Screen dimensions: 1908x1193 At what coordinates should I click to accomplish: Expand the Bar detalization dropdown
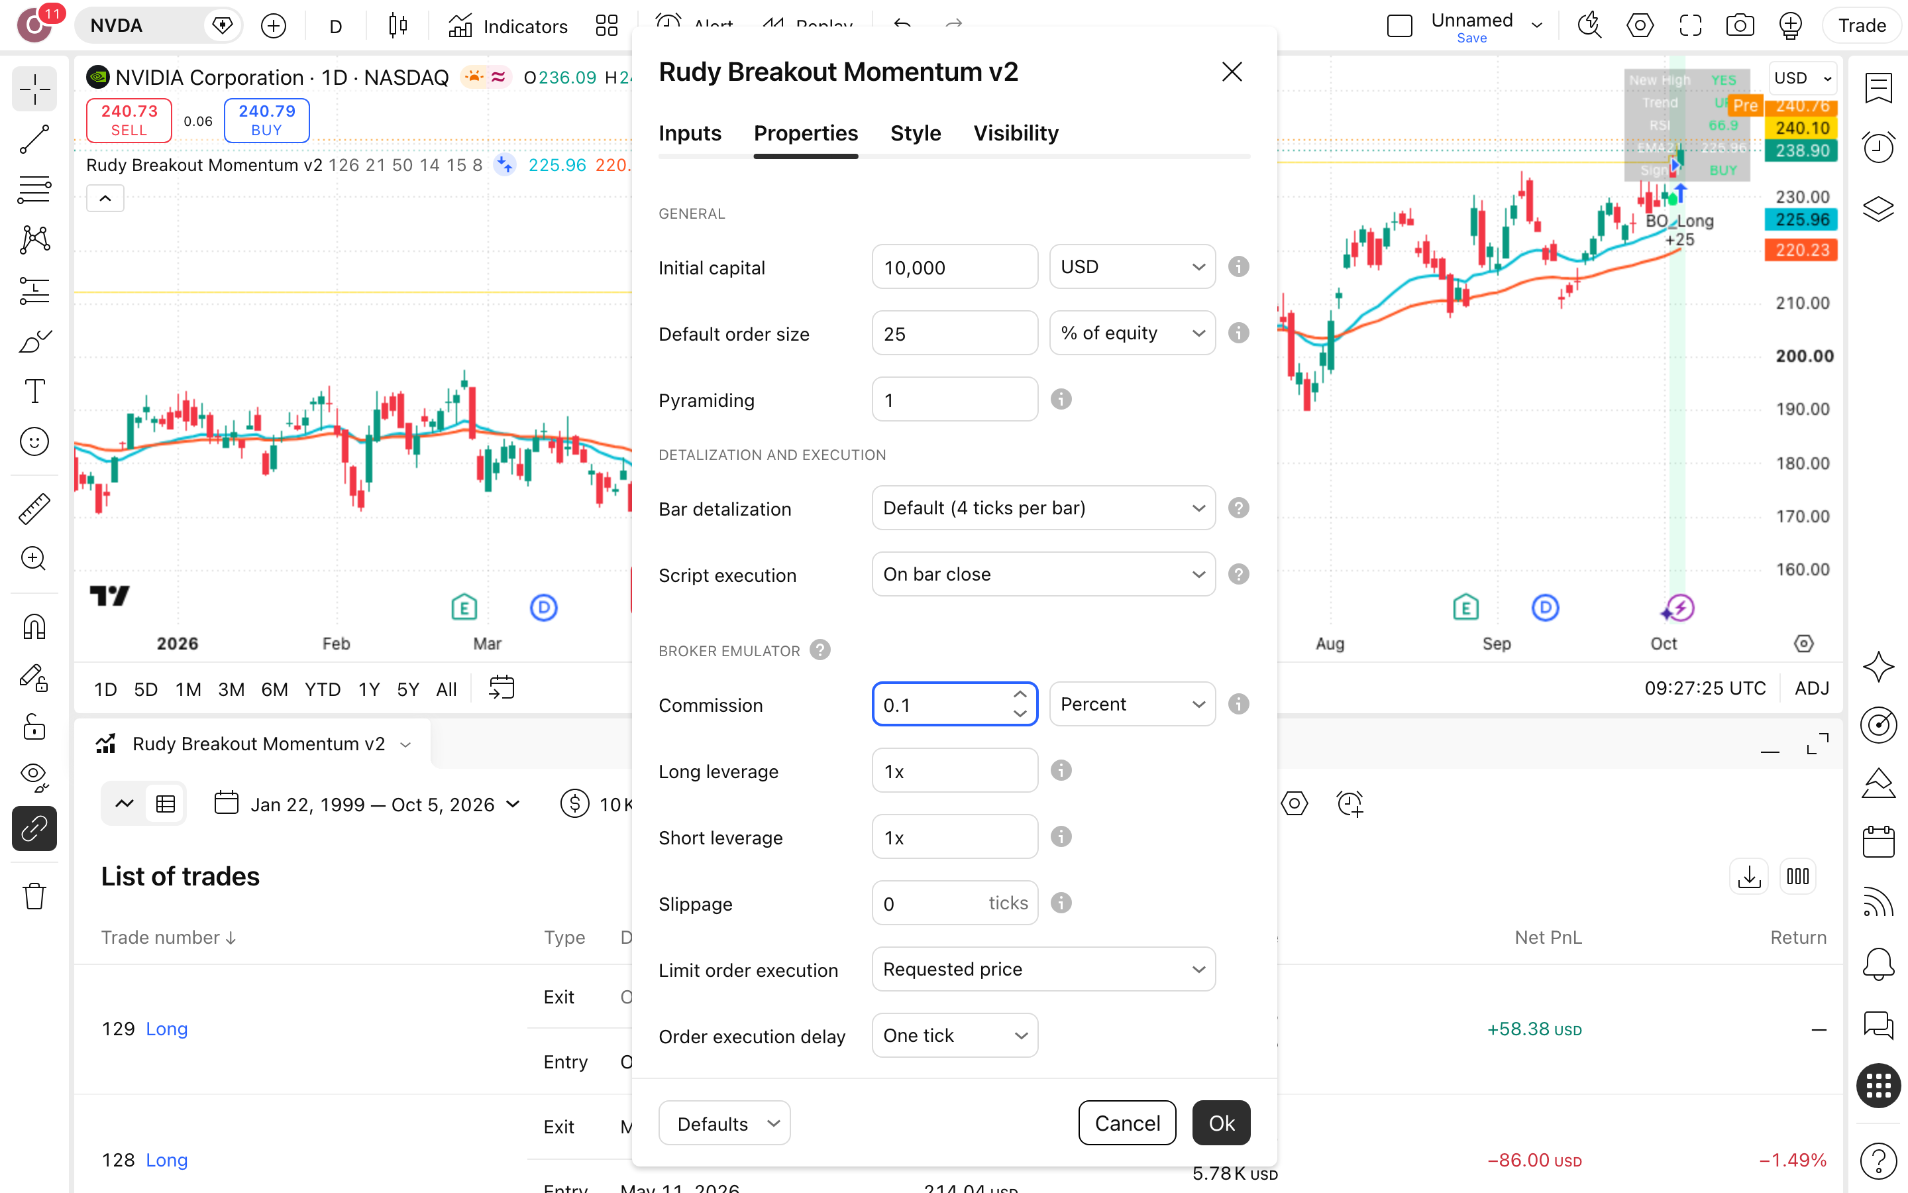coord(1043,508)
